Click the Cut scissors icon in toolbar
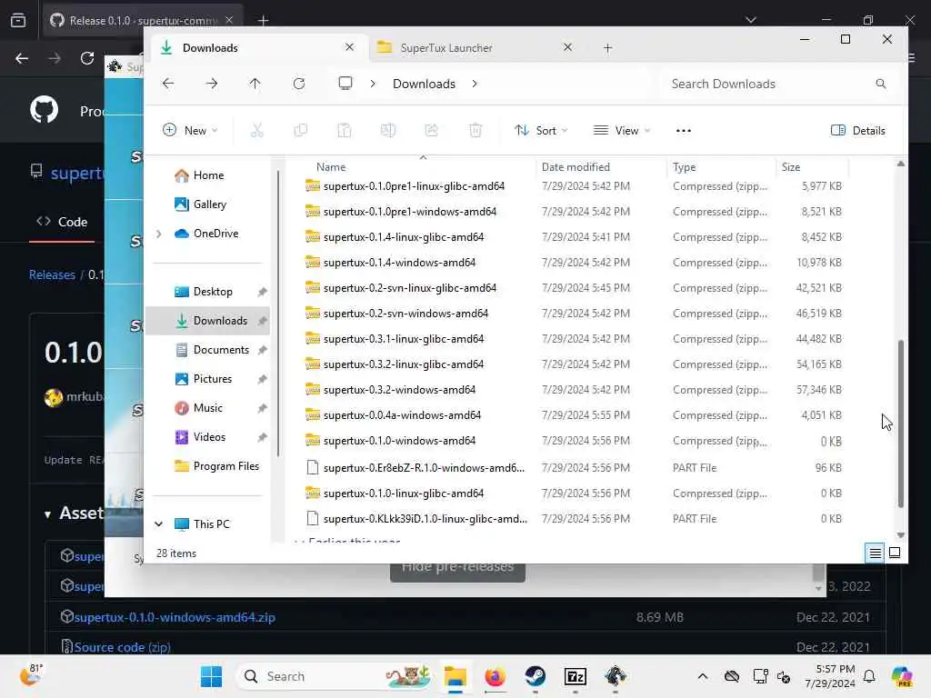The image size is (931, 698). coord(256,131)
